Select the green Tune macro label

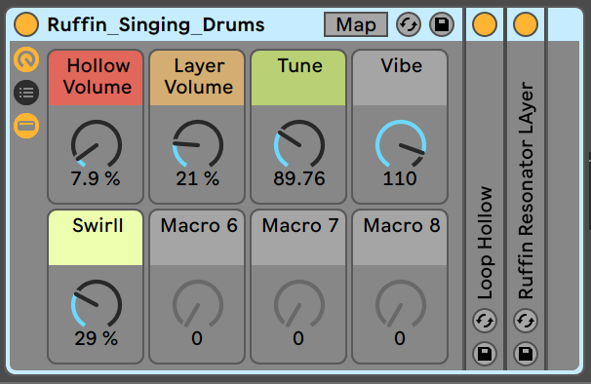tap(298, 78)
